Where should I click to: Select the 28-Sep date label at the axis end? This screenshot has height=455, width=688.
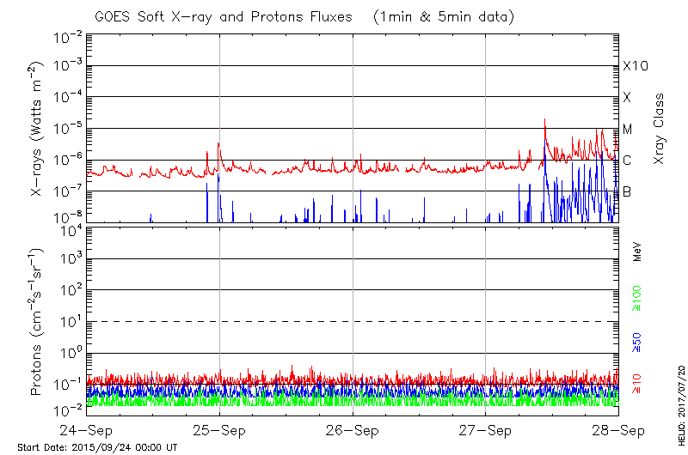[x=618, y=429]
